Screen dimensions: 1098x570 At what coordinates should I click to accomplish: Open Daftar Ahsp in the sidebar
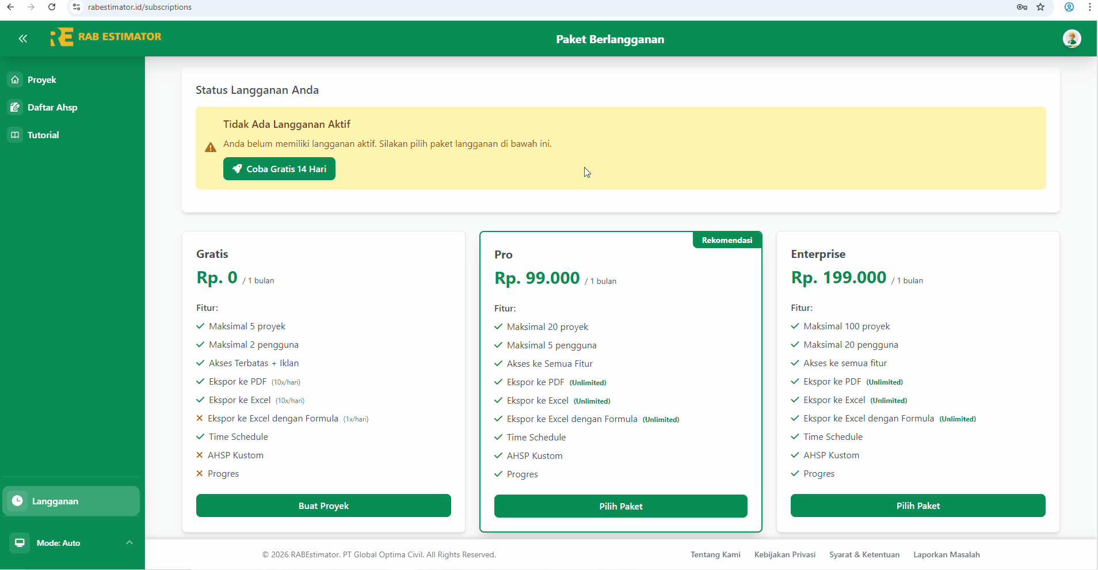pyautogui.click(x=52, y=107)
